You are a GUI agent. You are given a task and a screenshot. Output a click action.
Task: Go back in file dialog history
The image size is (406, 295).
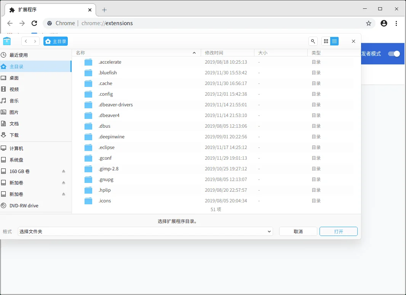click(x=26, y=41)
